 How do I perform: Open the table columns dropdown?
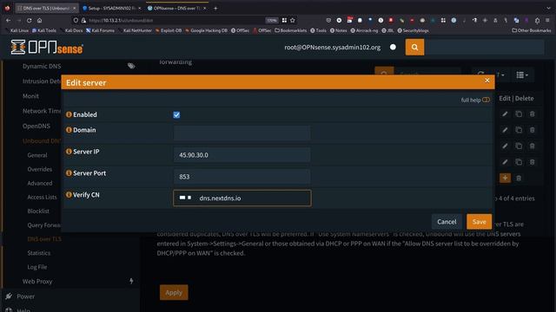coord(522,75)
